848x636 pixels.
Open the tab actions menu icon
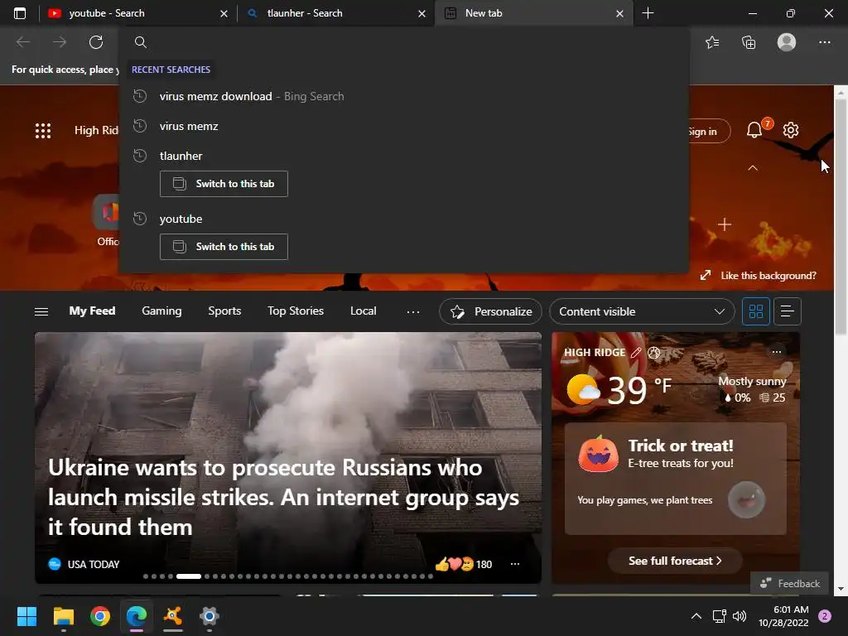(x=20, y=13)
